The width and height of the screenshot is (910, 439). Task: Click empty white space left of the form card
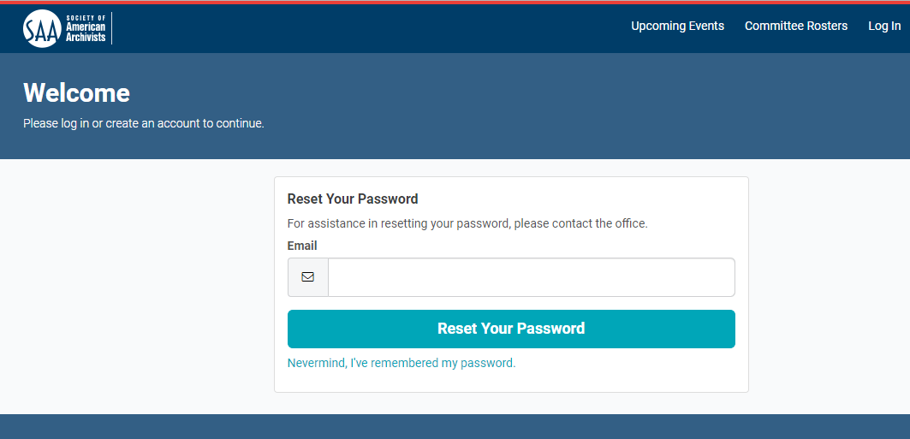(137, 282)
